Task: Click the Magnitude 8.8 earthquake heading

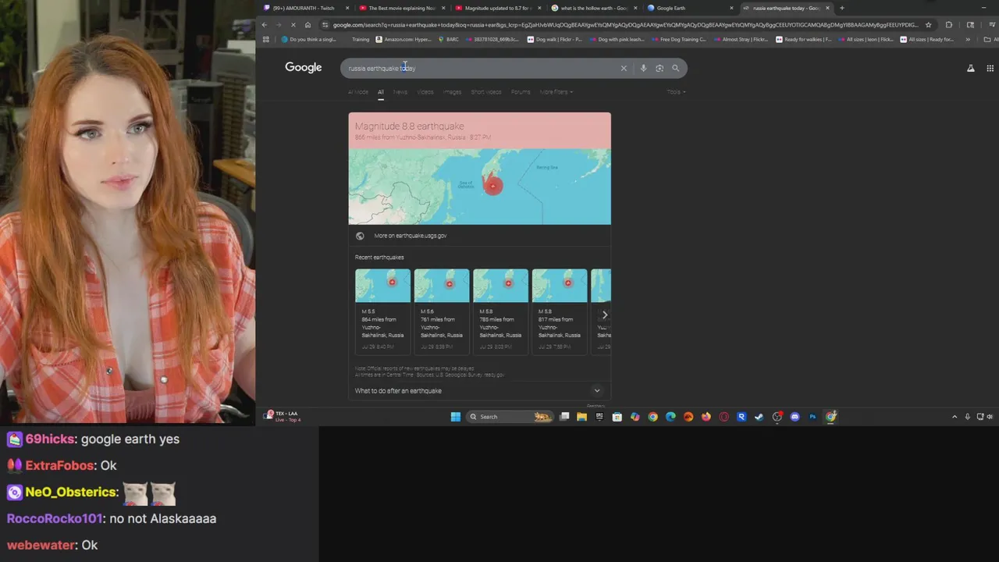Action: pyautogui.click(x=409, y=126)
